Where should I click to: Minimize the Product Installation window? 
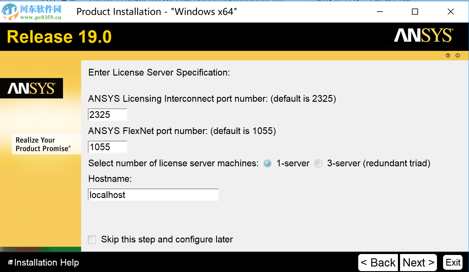[x=380, y=12]
